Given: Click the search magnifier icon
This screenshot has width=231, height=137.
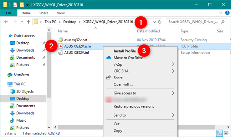Looking at the screenshot, I should tap(222, 22).
